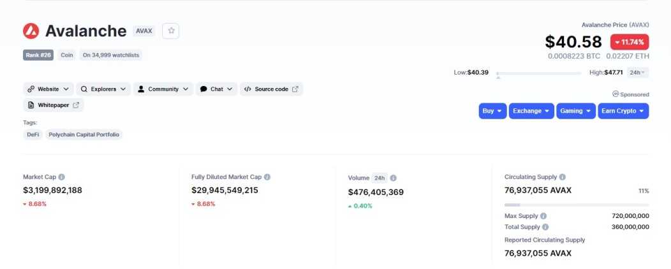
Task: Click Fully Diluted Market Cap info icon
Action: pos(267,177)
